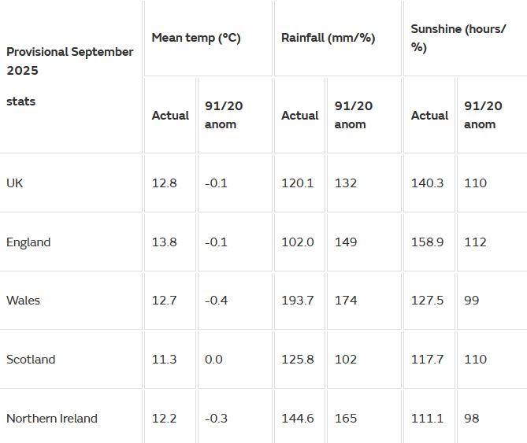
Task: Click the "Mean temp (°C)" column header
Action: point(196,38)
